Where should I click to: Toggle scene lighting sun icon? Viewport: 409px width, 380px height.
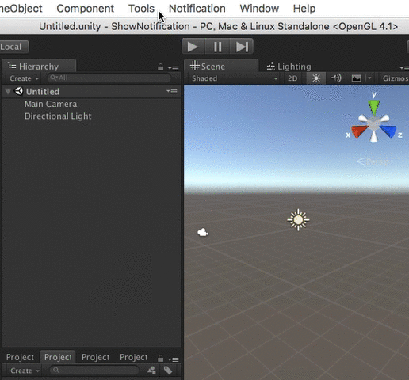coord(316,78)
